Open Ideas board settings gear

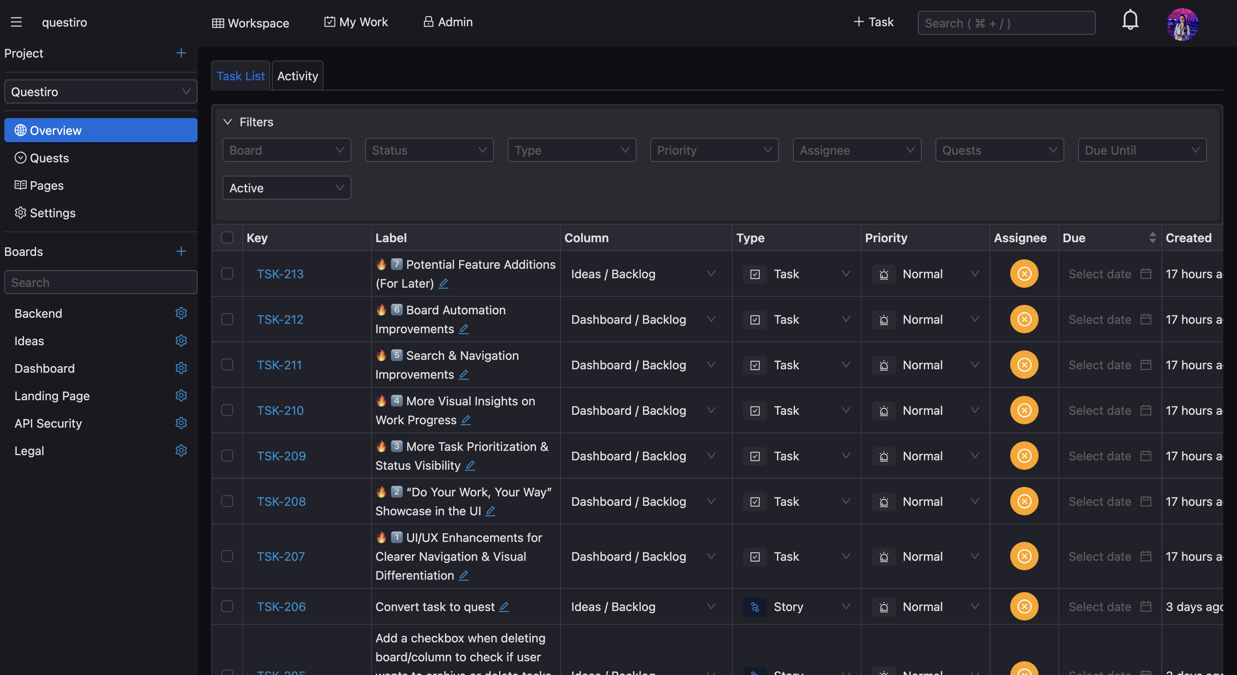point(181,341)
